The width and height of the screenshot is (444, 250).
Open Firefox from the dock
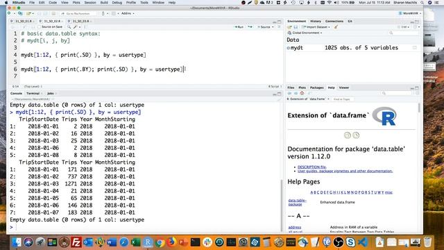click(171, 242)
